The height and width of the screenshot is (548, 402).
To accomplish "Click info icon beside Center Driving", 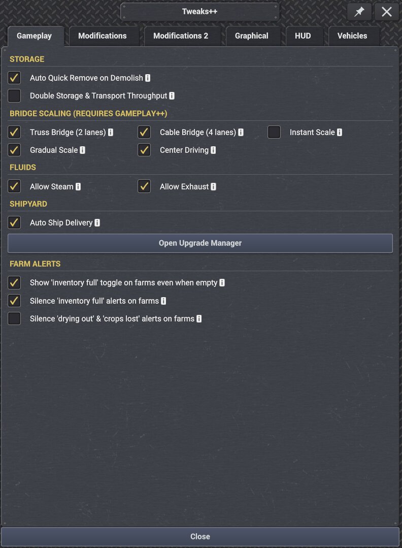I will click(213, 150).
